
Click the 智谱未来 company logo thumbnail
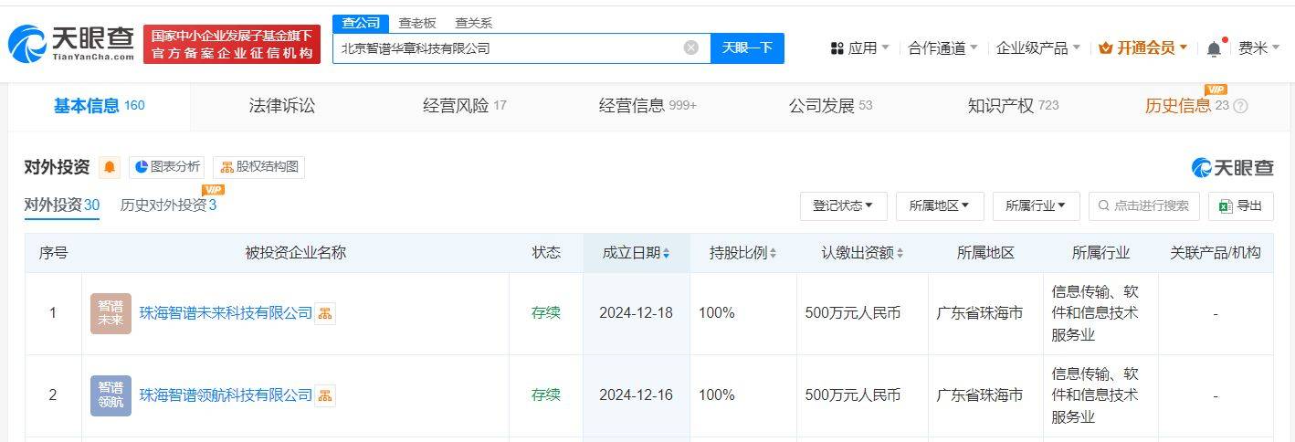click(x=111, y=313)
